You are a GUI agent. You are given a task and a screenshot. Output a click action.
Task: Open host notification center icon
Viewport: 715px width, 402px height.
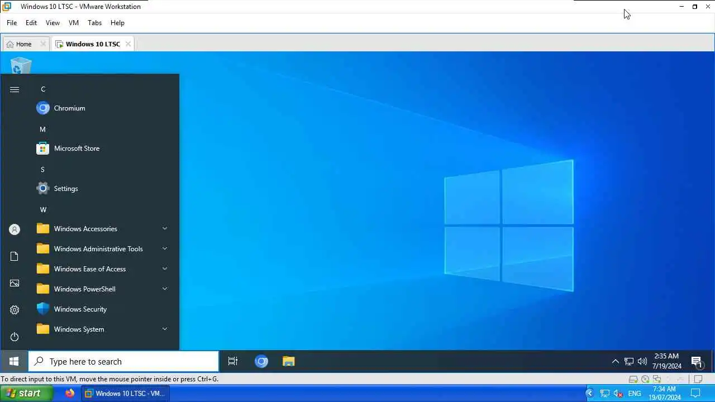695,393
